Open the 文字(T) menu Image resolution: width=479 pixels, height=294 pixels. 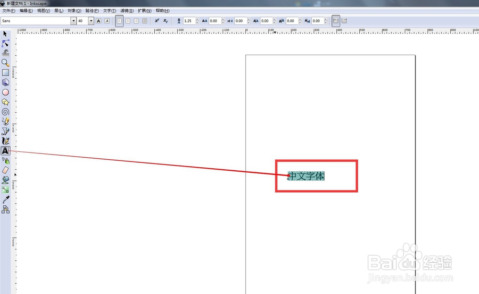[x=110, y=11]
